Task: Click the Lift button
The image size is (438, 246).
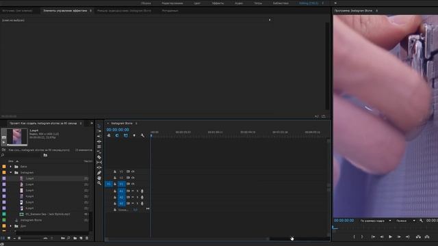Action: [418, 237]
